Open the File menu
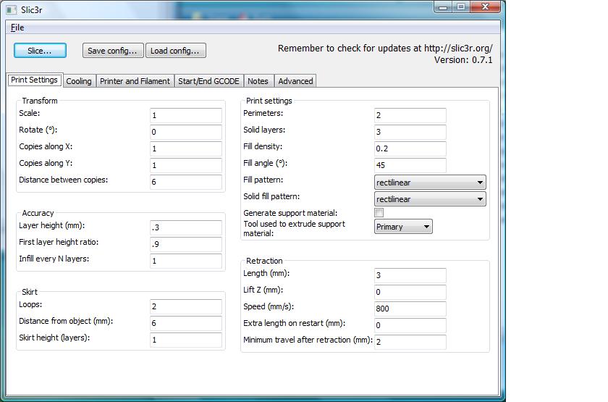Screen dimensions: 608x402 click(x=17, y=28)
